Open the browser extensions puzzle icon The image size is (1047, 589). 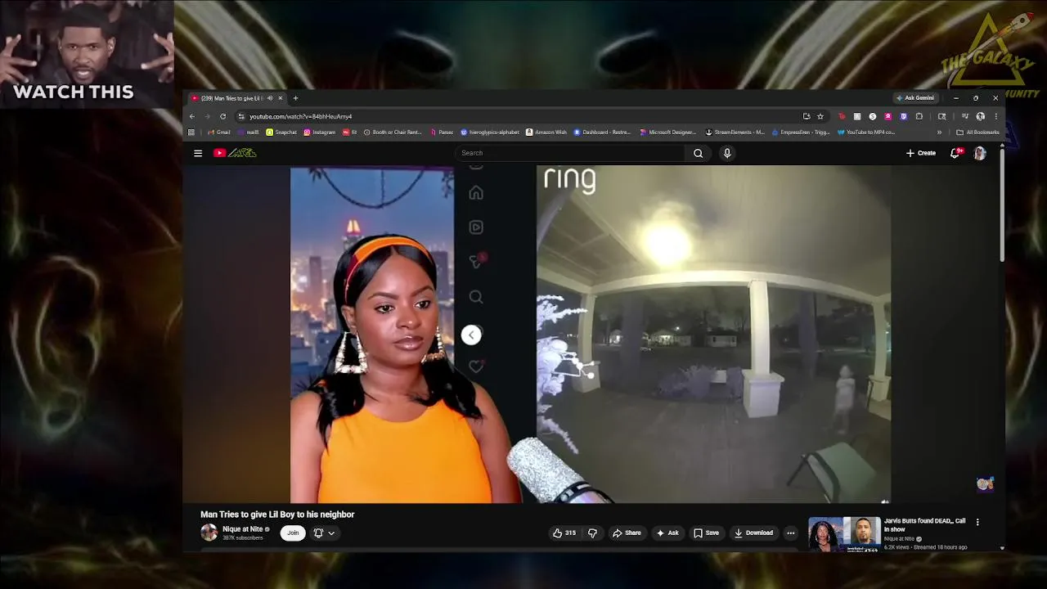point(919,116)
